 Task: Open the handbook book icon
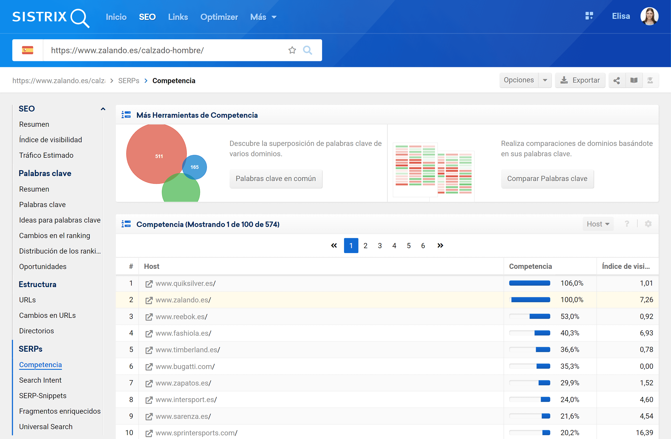tap(634, 80)
